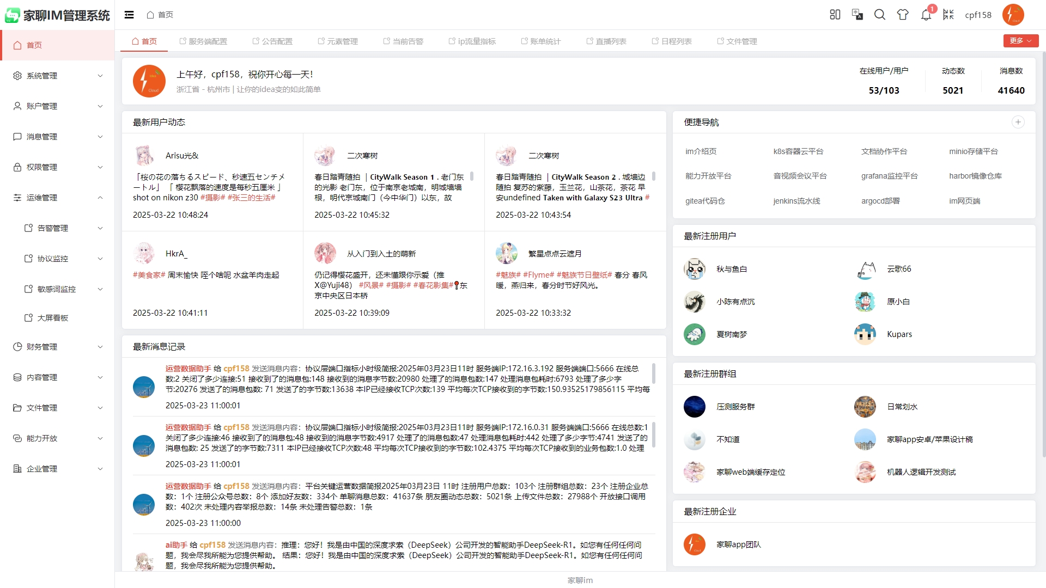The image size is (1046, 588).
Task: Open the cpf158 user avatar in header
Action: click(1013, 15)
